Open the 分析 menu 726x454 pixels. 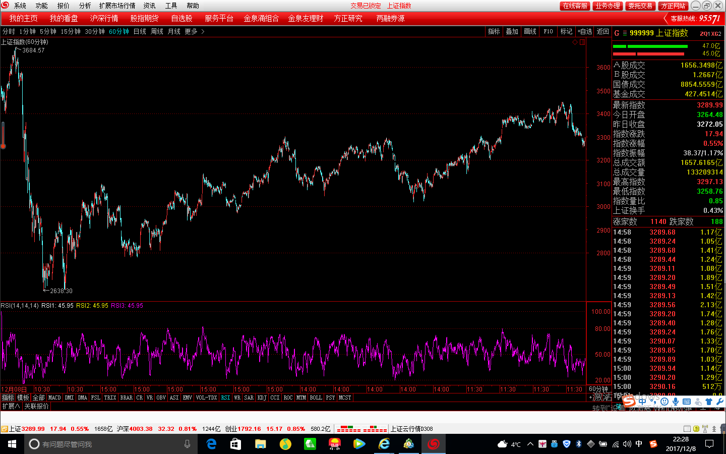tap(85, 6)
